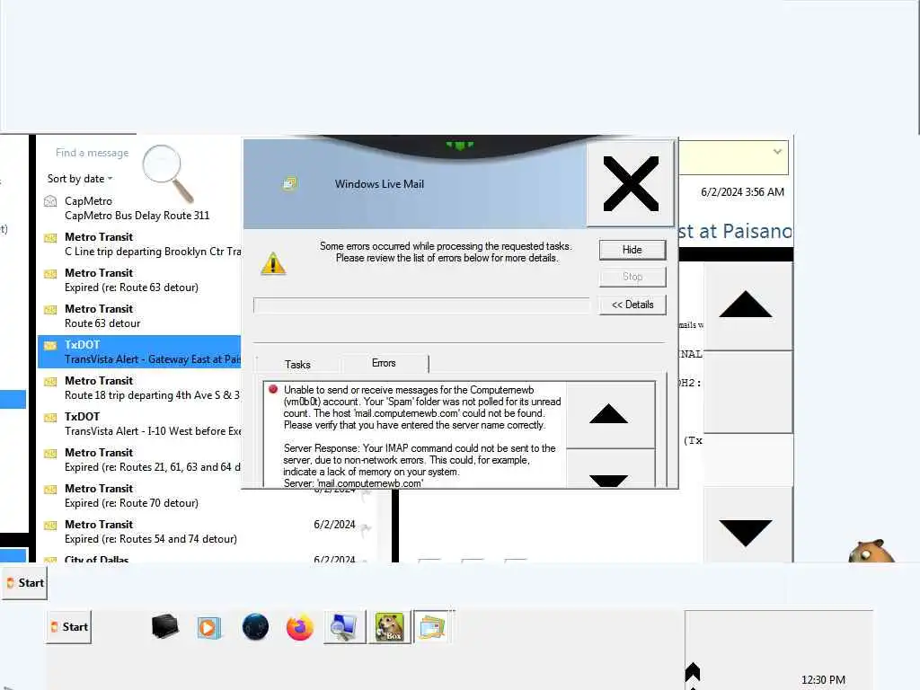The image size is (920, 690).
Task: Click envelope icon beside Route 63 detour message
Action: pyautogui.click(x=50, y=309)
